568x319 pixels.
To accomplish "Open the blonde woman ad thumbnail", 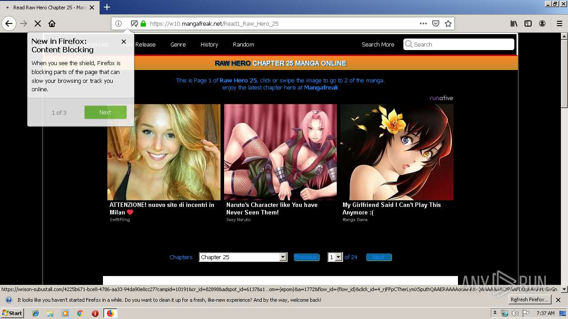I will (x=164, y=152).
